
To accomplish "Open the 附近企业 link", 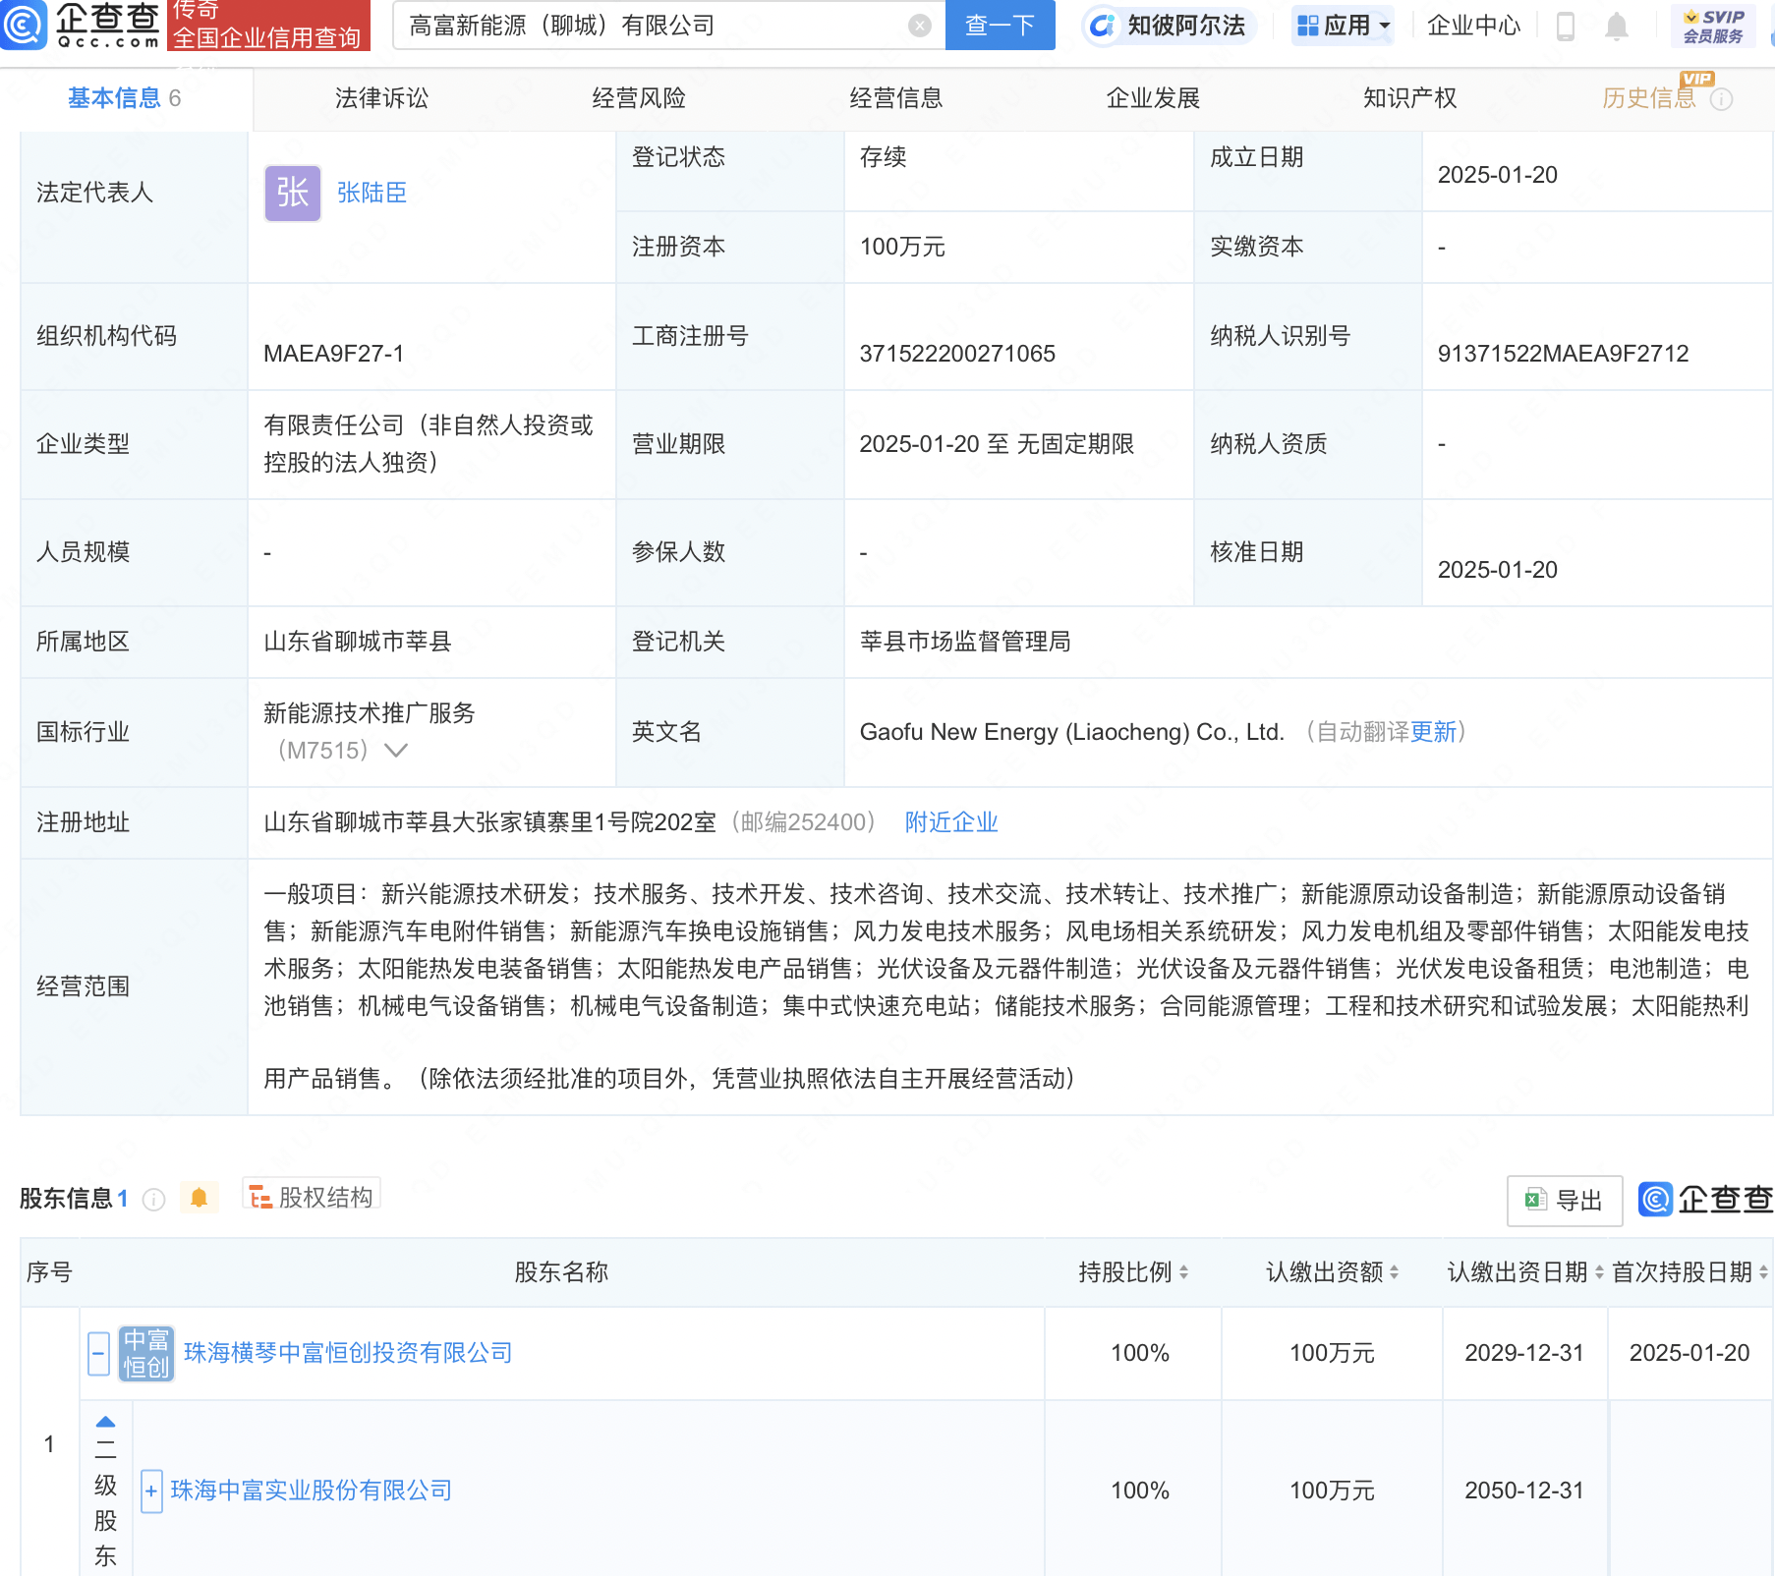I will tap(949, 821).
